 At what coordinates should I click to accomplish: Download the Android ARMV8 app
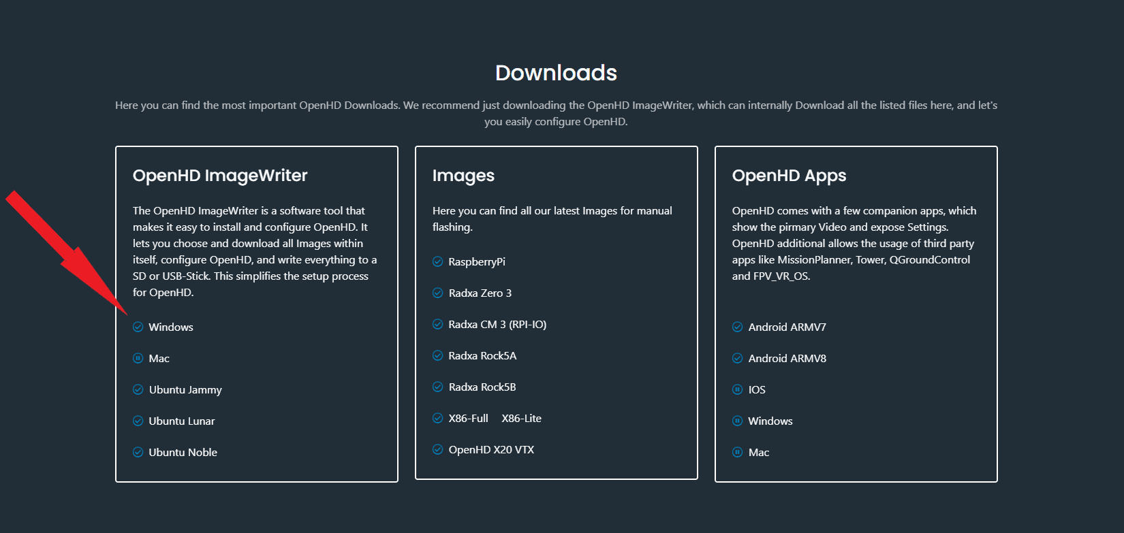787,358
